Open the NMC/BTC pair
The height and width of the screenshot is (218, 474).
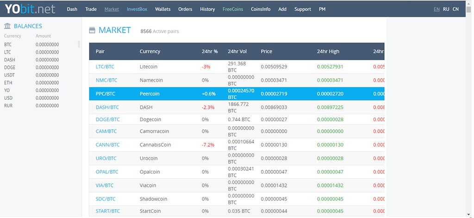click(x=106, y=80)
